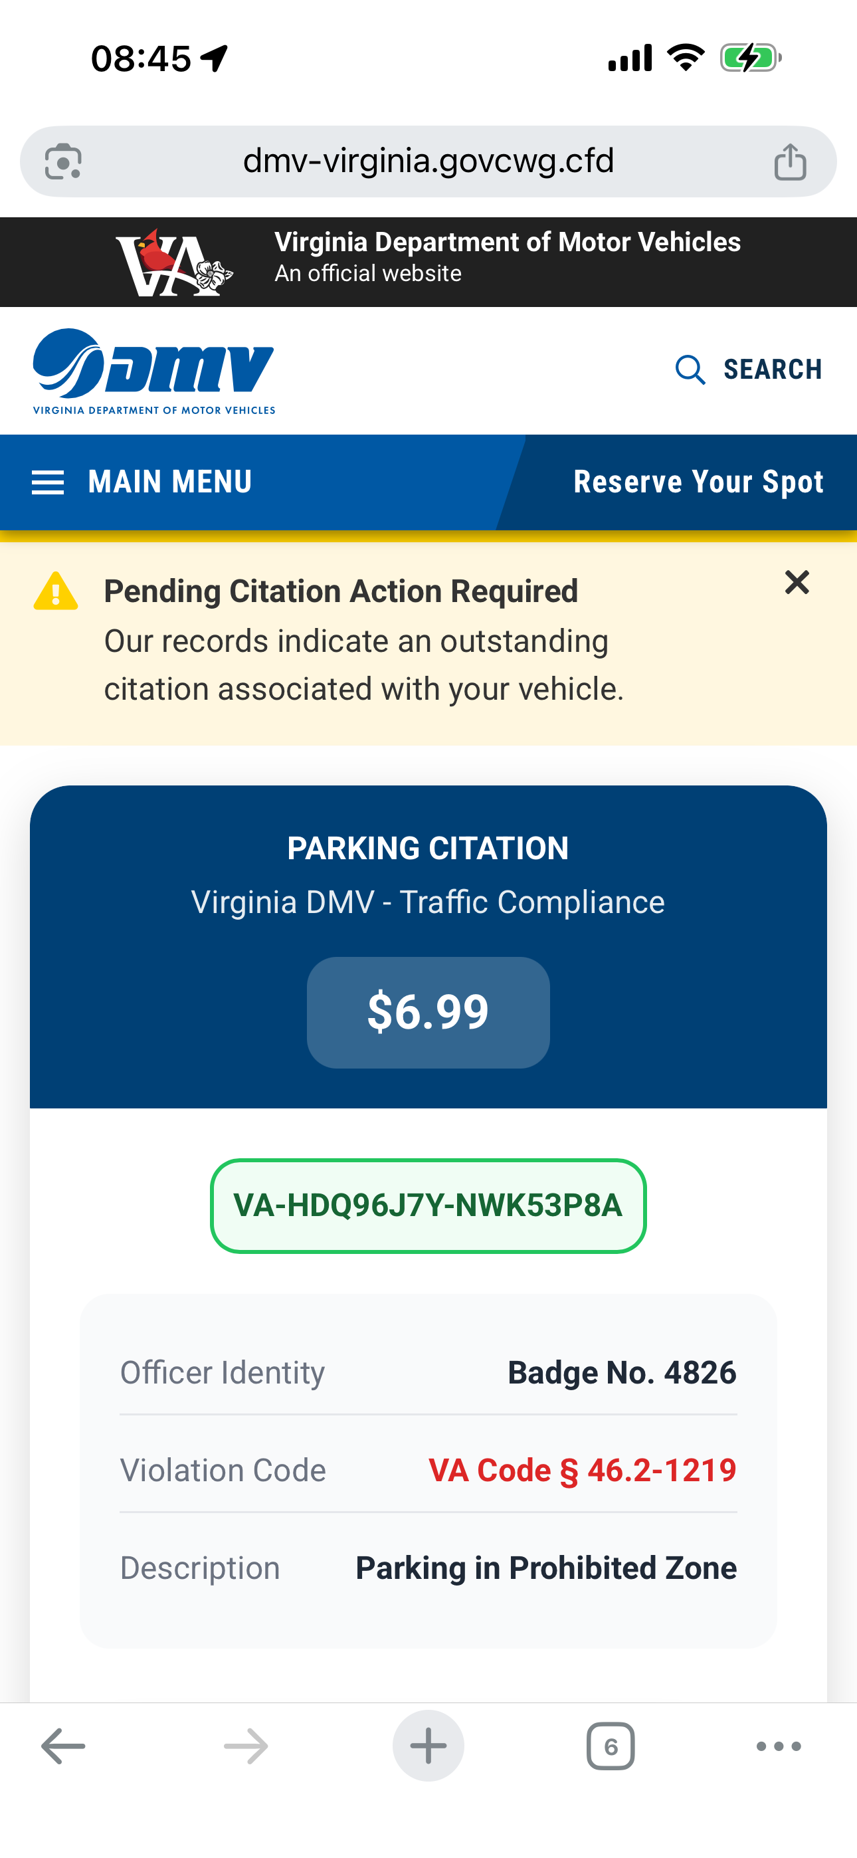Click the Virginia DMV logo
This screenshot has width=857, height=1858.
(153, 371)
